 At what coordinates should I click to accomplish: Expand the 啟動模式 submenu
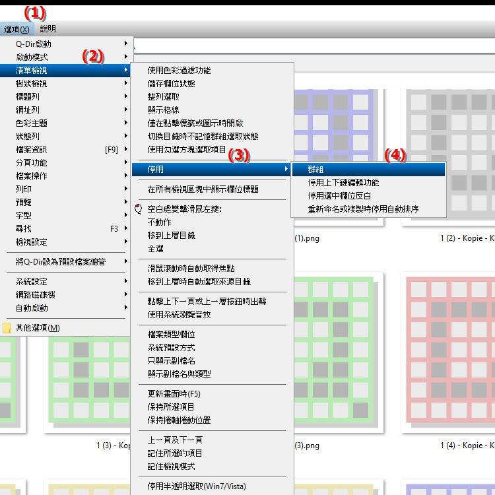[x=66, y=57]
